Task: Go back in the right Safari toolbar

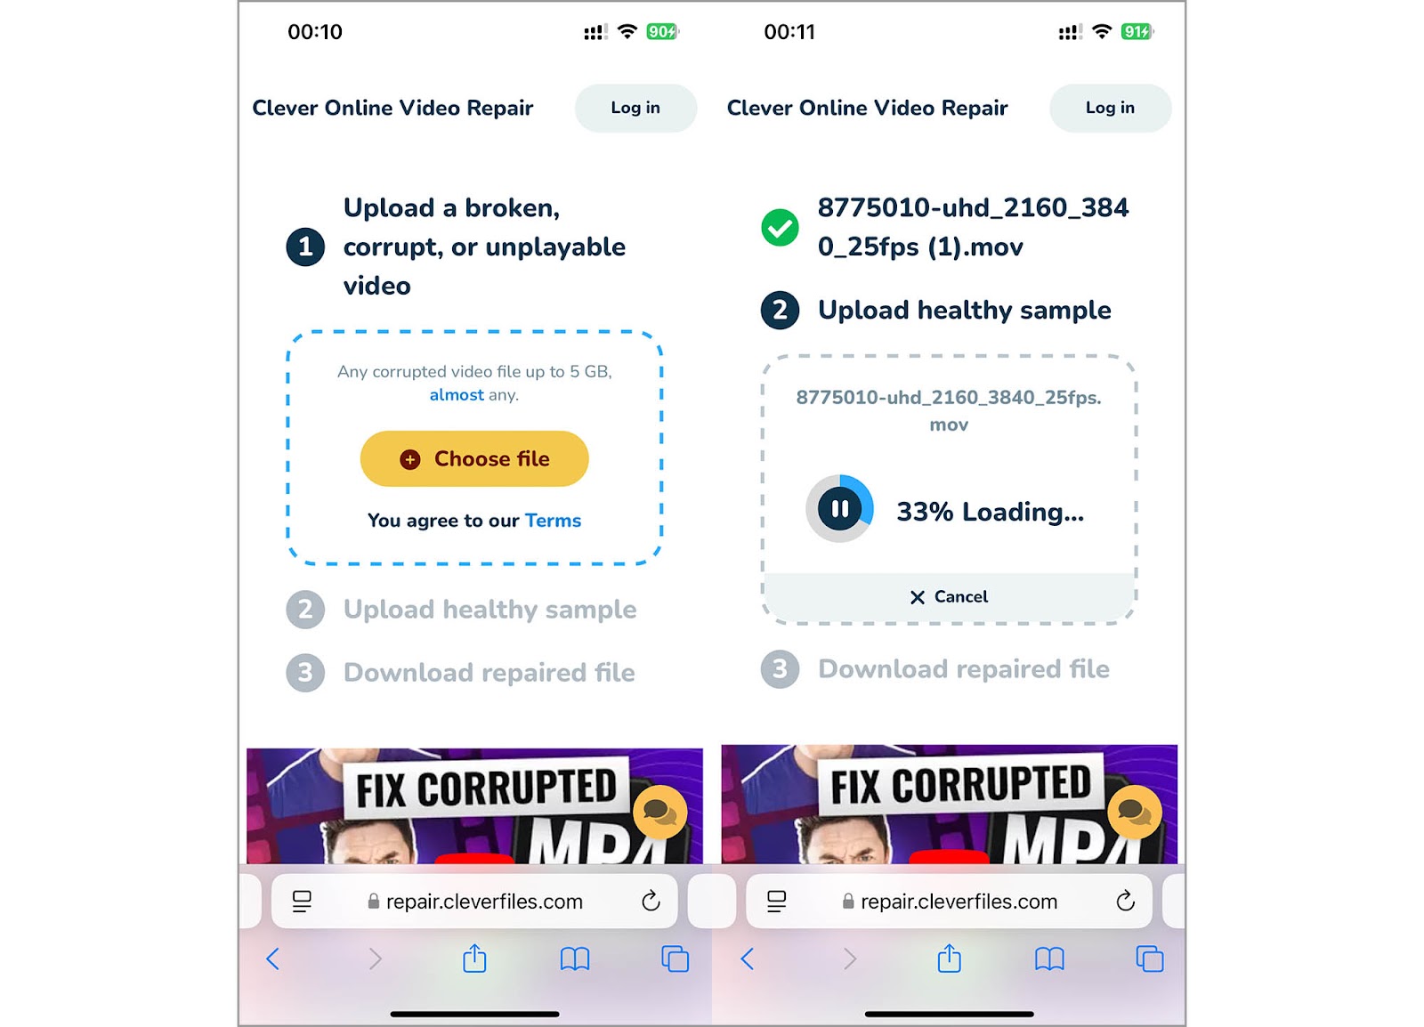Action: pyautogui.click(x=748, y=958)
